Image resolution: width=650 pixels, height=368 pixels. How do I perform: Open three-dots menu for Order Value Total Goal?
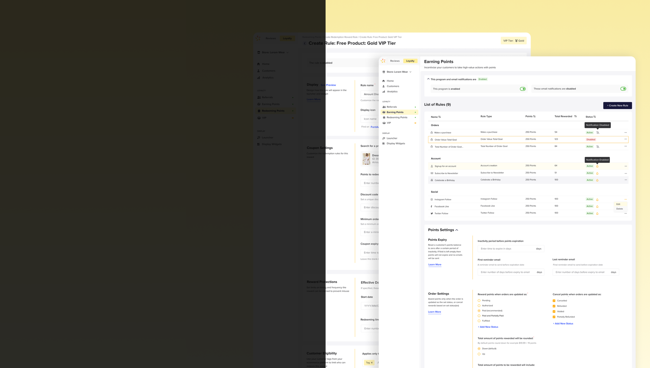pos(626,139)
